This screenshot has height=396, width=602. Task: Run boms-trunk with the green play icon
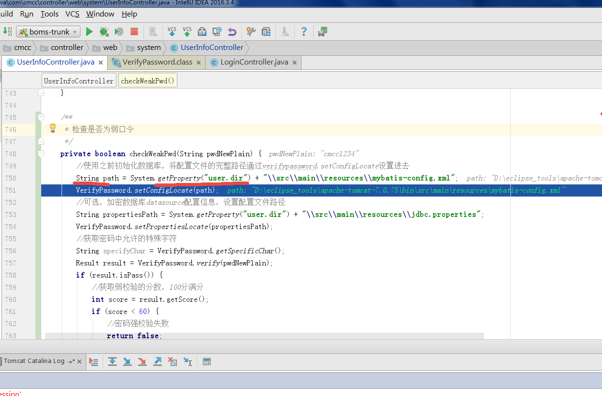[x=89, y=32]
